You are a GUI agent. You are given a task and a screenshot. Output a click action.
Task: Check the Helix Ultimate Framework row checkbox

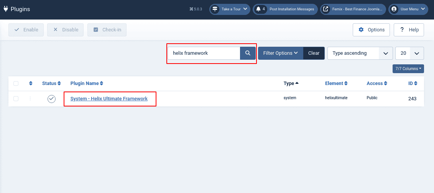16,99
